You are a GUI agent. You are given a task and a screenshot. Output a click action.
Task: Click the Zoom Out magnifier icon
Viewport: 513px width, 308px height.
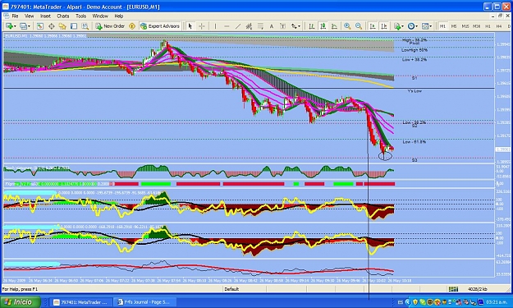359,26
